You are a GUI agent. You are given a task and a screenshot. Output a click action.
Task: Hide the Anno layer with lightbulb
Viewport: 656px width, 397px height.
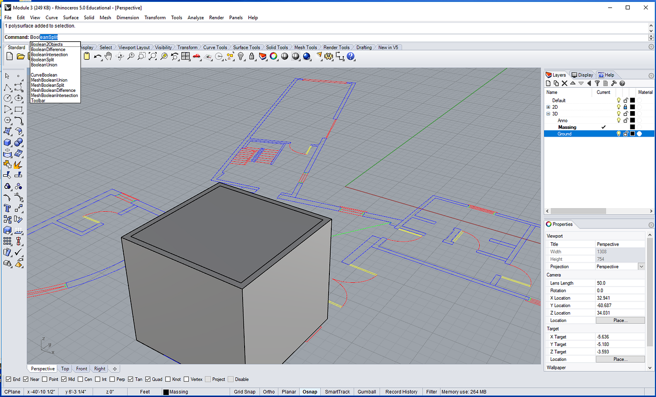pos(619,120)
